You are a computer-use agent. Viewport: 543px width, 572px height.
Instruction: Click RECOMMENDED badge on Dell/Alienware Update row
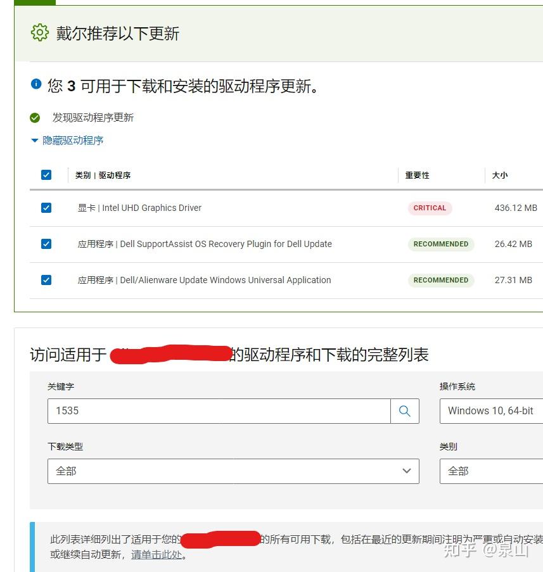441,280
